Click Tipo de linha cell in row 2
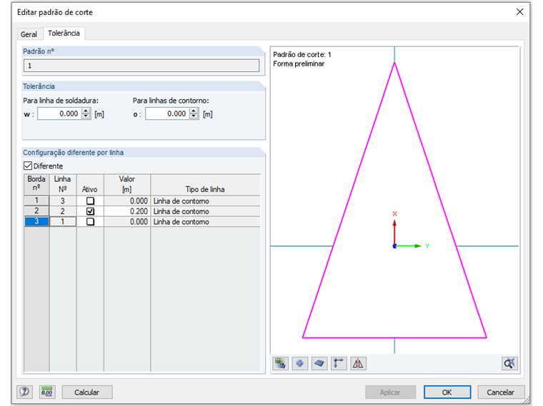Screen dimensions: 543x406 click(x=205, y=211)
